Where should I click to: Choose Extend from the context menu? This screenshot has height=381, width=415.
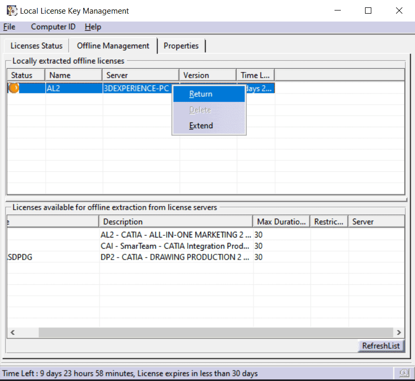209,126
